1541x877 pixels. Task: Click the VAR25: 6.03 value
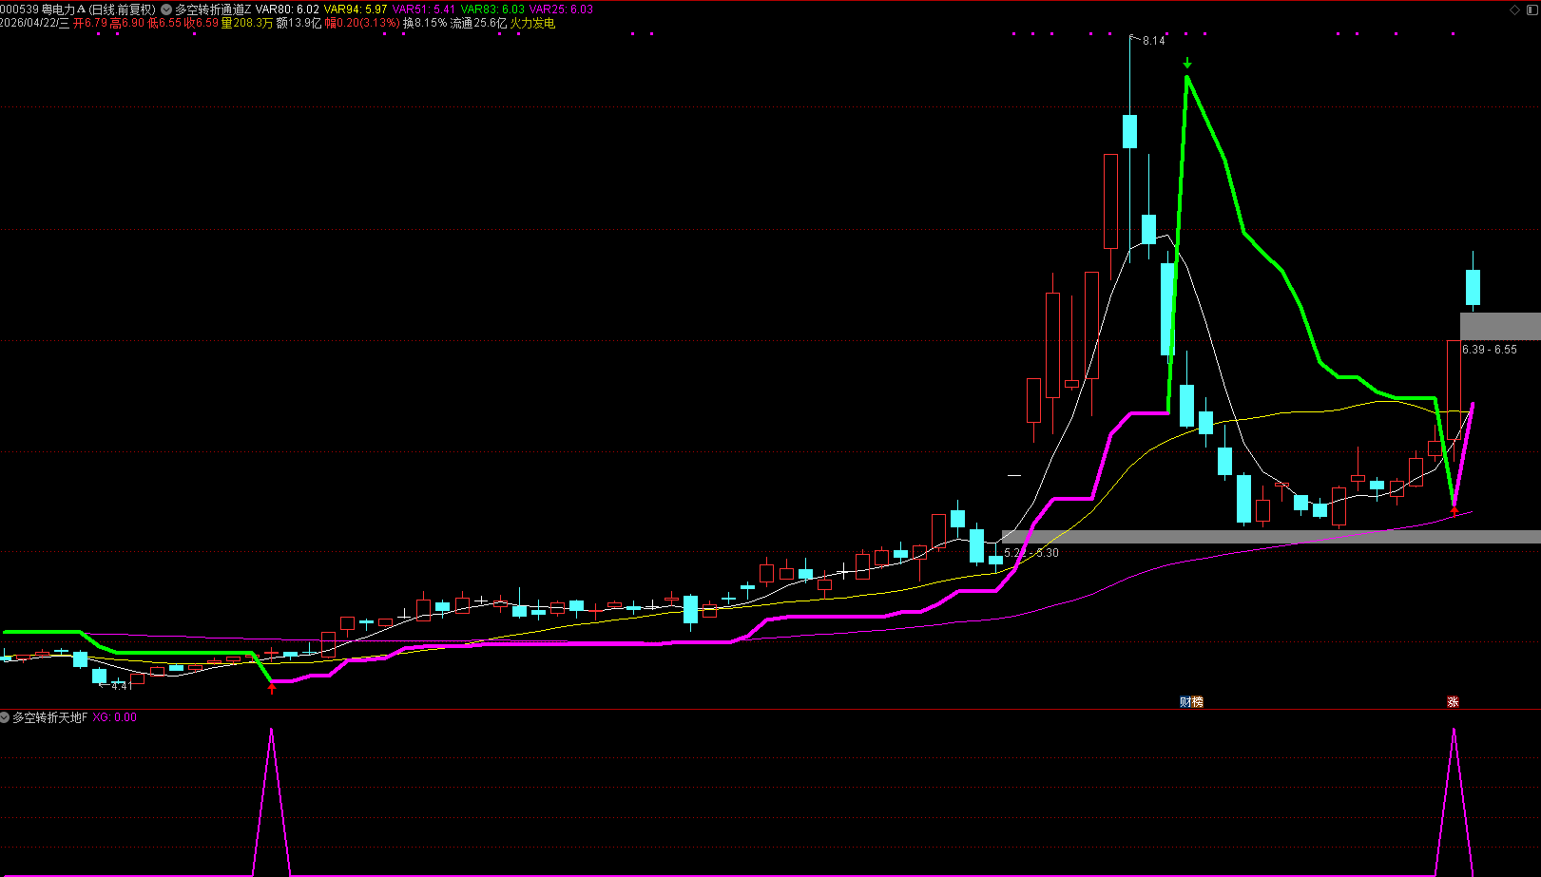(x=561, y=10)
